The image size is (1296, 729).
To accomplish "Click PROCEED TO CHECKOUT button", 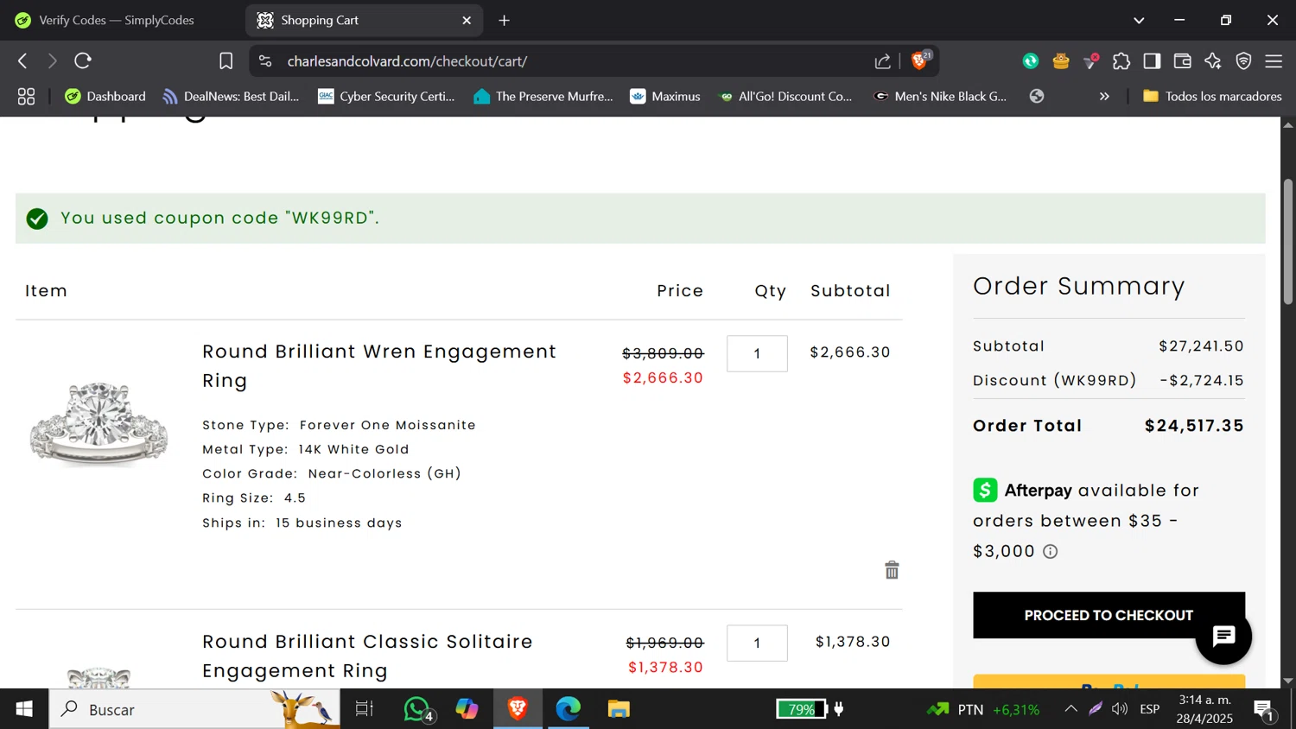I will point(1109,615).
